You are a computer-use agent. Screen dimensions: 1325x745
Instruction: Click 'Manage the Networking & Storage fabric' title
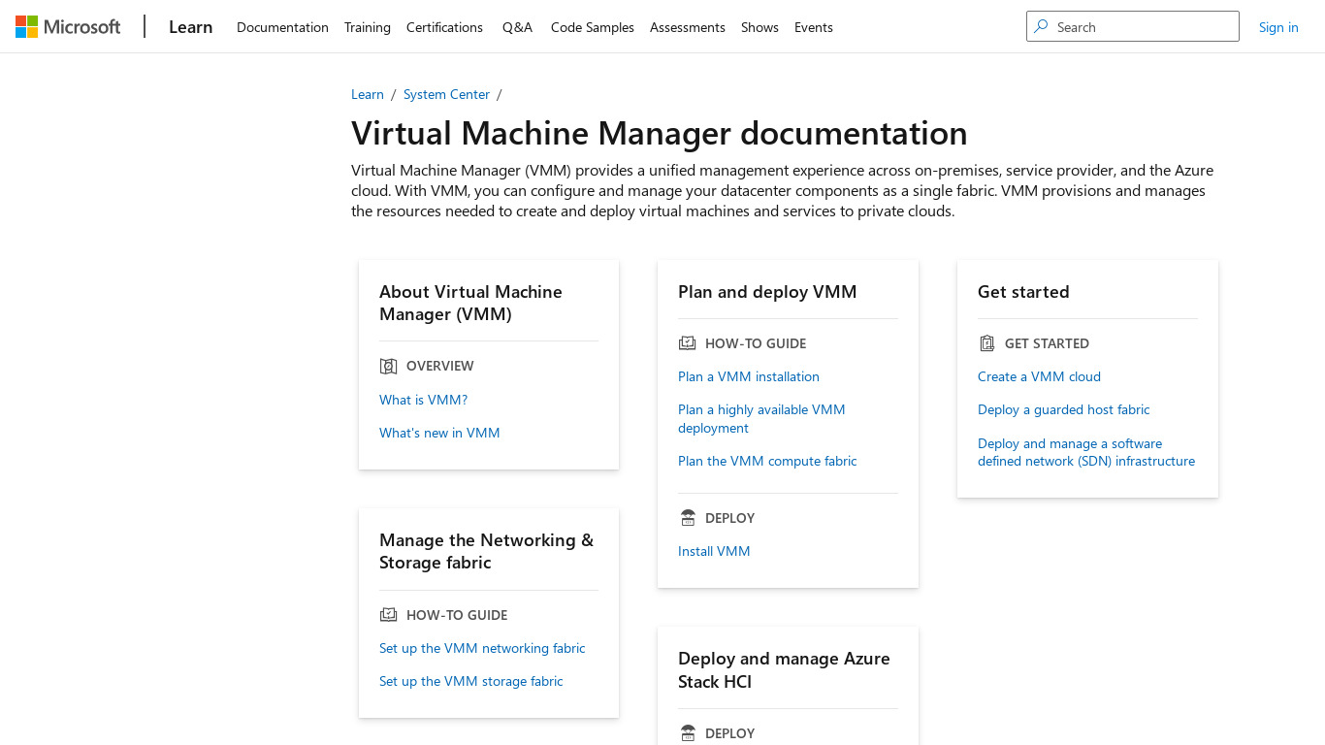(486, 551)
